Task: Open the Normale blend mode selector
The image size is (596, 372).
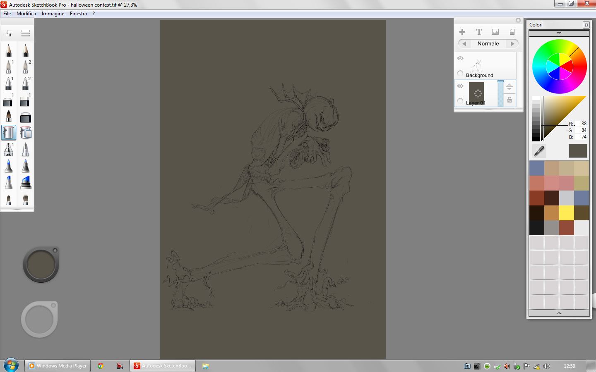Action: point(488,43)
